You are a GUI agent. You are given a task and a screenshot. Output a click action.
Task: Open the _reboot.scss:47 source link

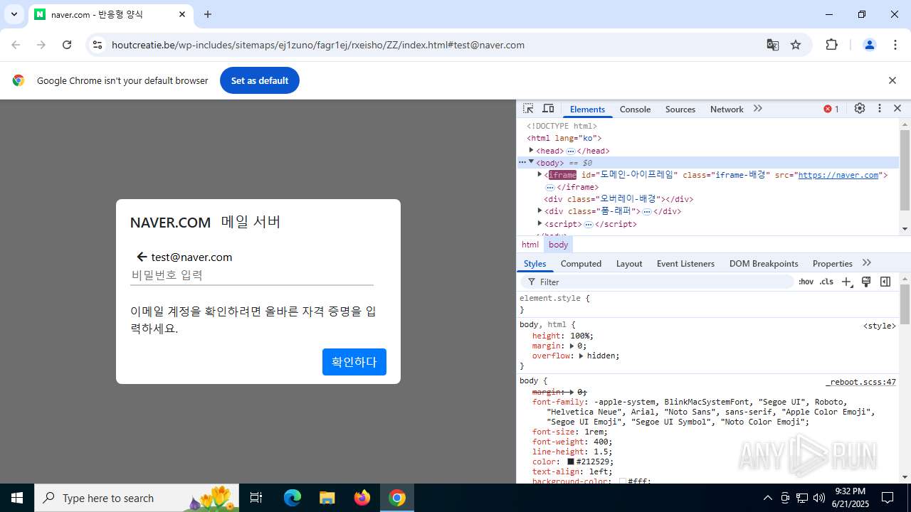(x=860, y=382)
